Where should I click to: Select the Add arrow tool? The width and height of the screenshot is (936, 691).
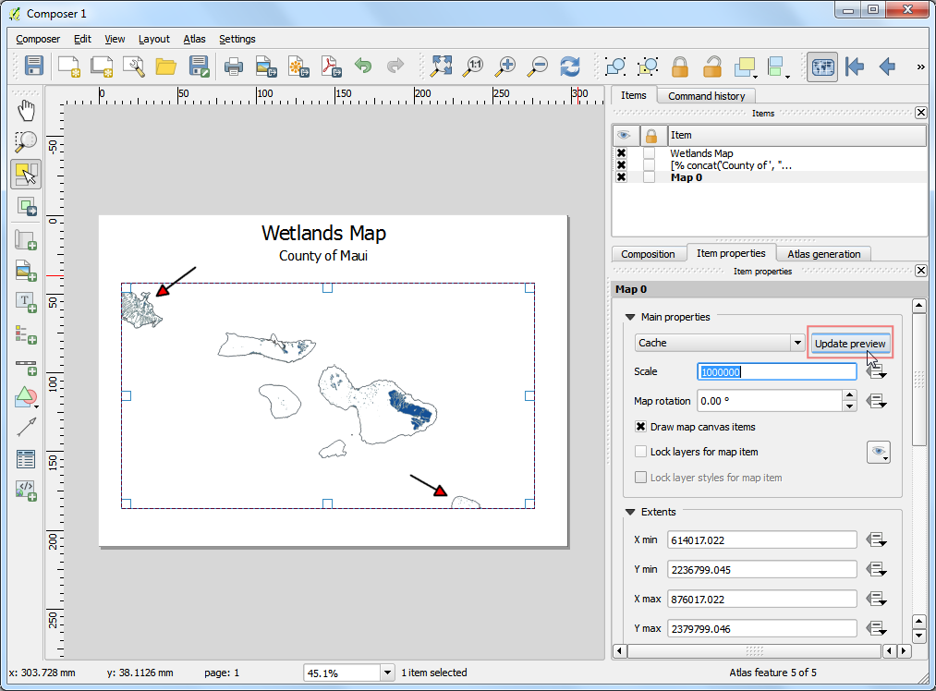pyautogui.click(x=26, y=427)
